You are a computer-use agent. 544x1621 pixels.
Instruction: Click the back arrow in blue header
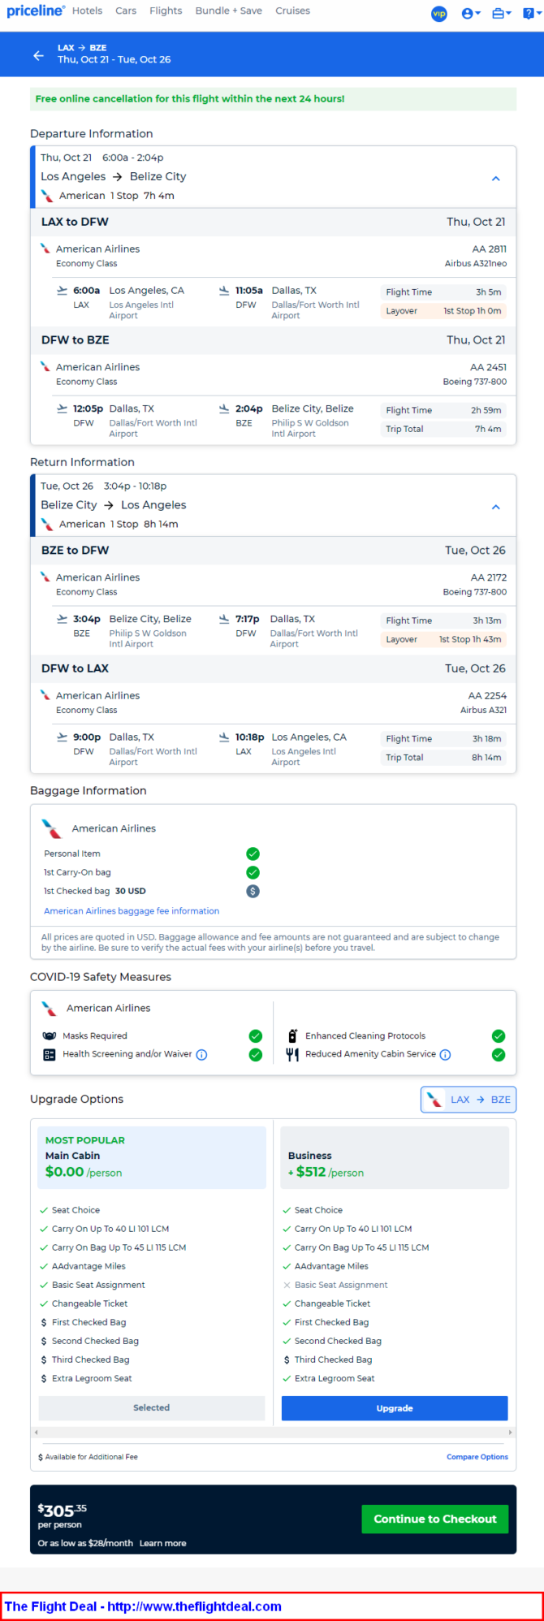[x=38, y=55]
